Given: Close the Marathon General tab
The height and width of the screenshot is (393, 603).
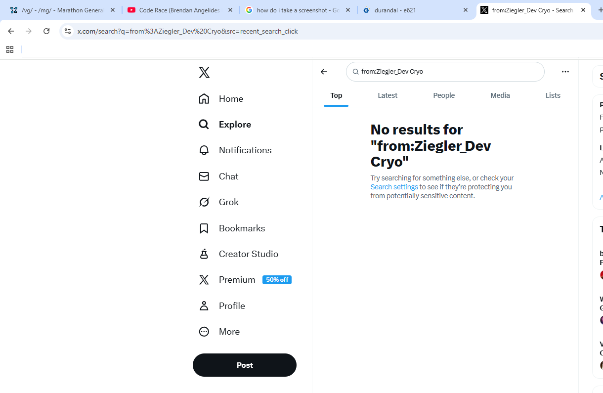Looking at the screenshot, I should (x=113, y=10).
